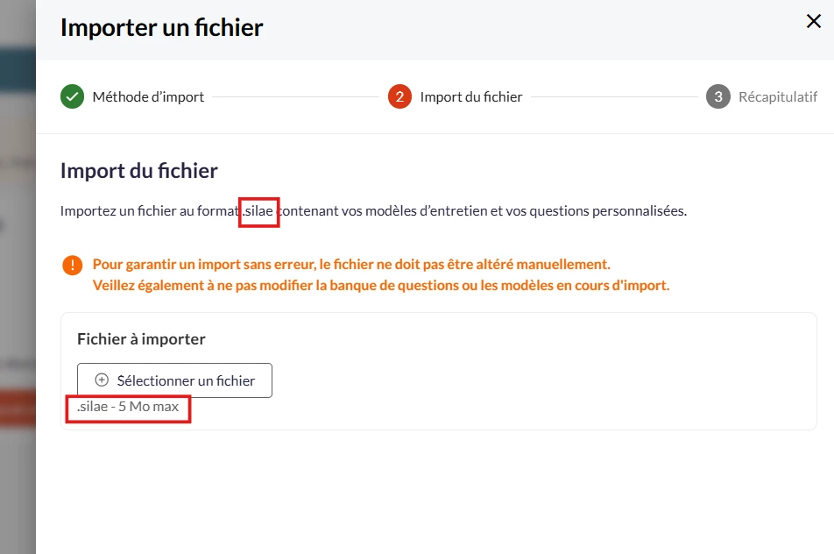Click the orange warning exclamation icon
834x554 pixels.
click(72, 265)
